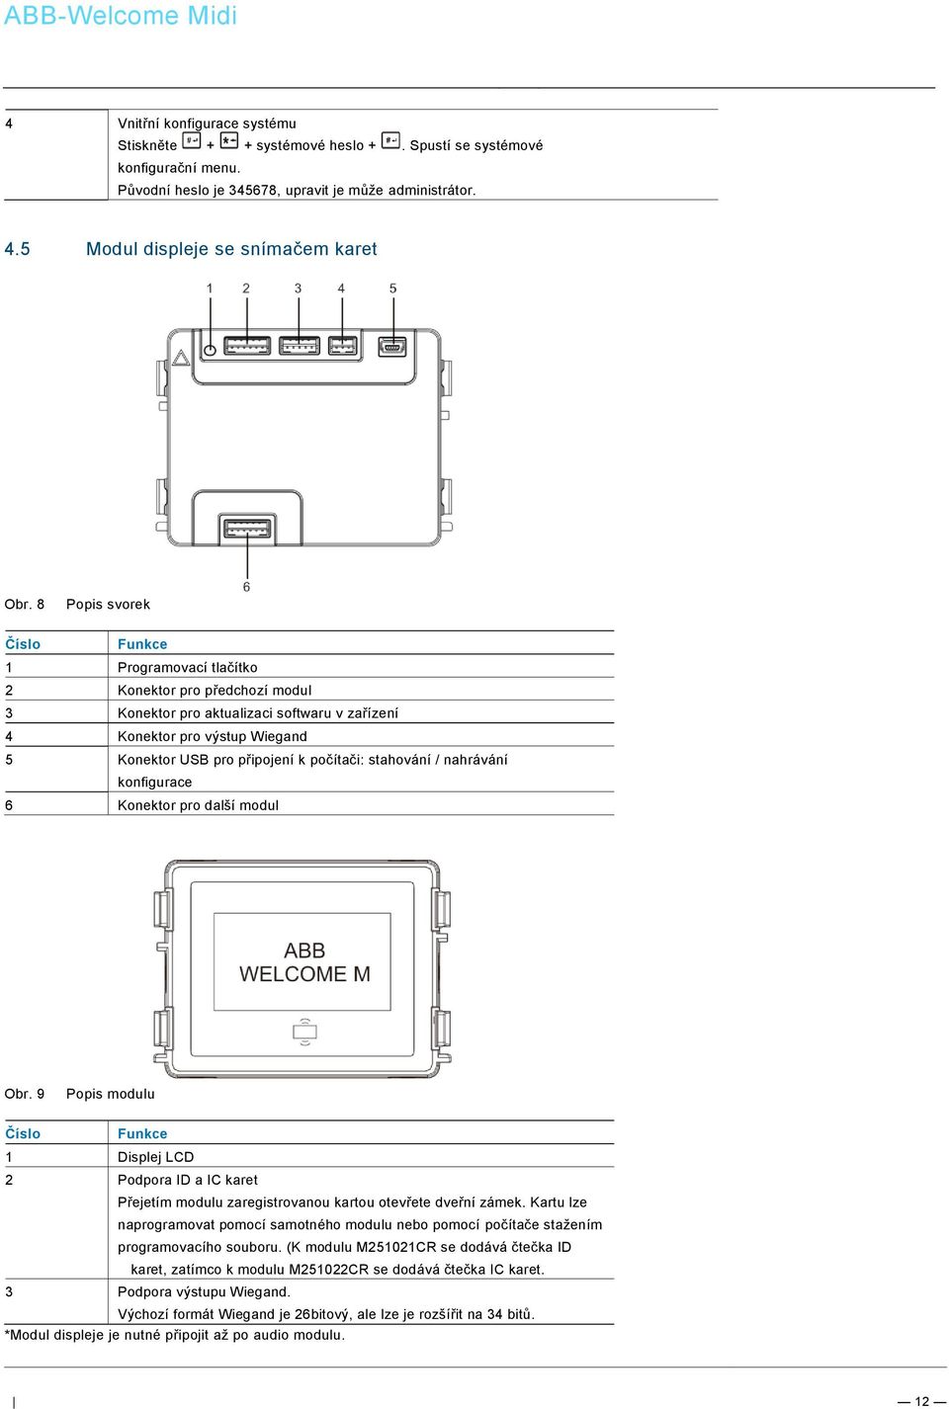This screenshot has height=1409, width=949.
Task: Click callout number 6 below the diagram
Action: tap(246, 587)
